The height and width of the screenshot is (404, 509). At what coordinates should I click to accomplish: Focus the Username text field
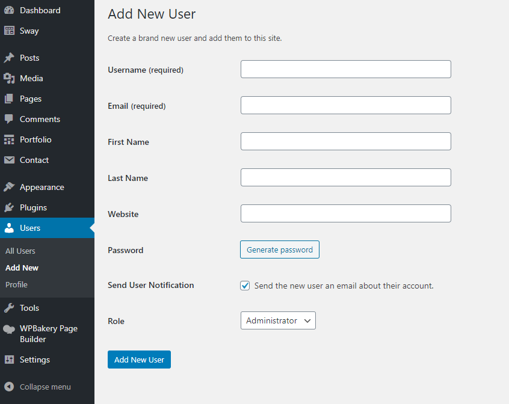point(345,69)
